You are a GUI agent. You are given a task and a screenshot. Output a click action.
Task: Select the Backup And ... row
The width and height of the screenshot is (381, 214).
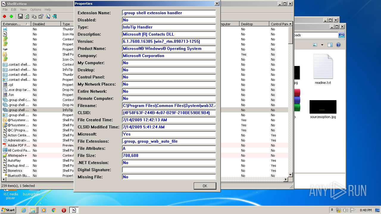[144, 166]
